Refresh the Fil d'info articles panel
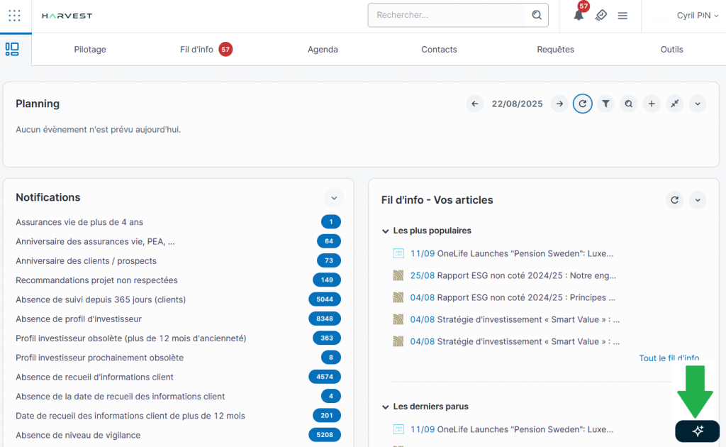Screen dimensions: 726x447 pyautogui.click(x=675, y=200)
